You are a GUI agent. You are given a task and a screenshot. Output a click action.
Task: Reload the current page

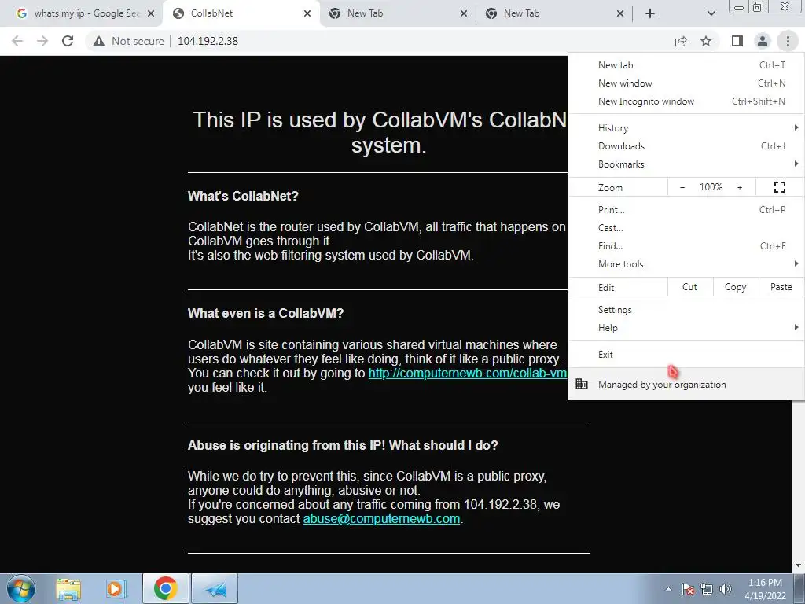point(68,41)
